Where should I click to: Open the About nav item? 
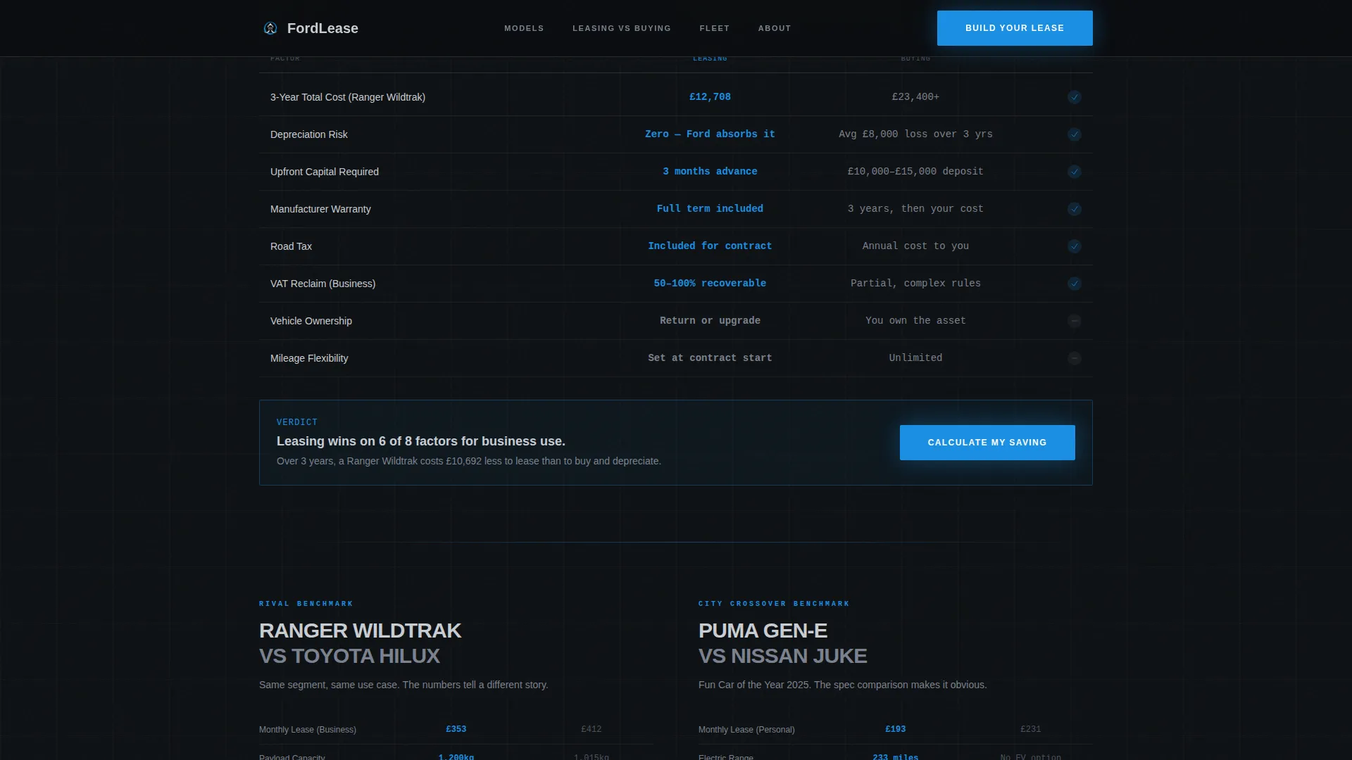pos(775,28)
